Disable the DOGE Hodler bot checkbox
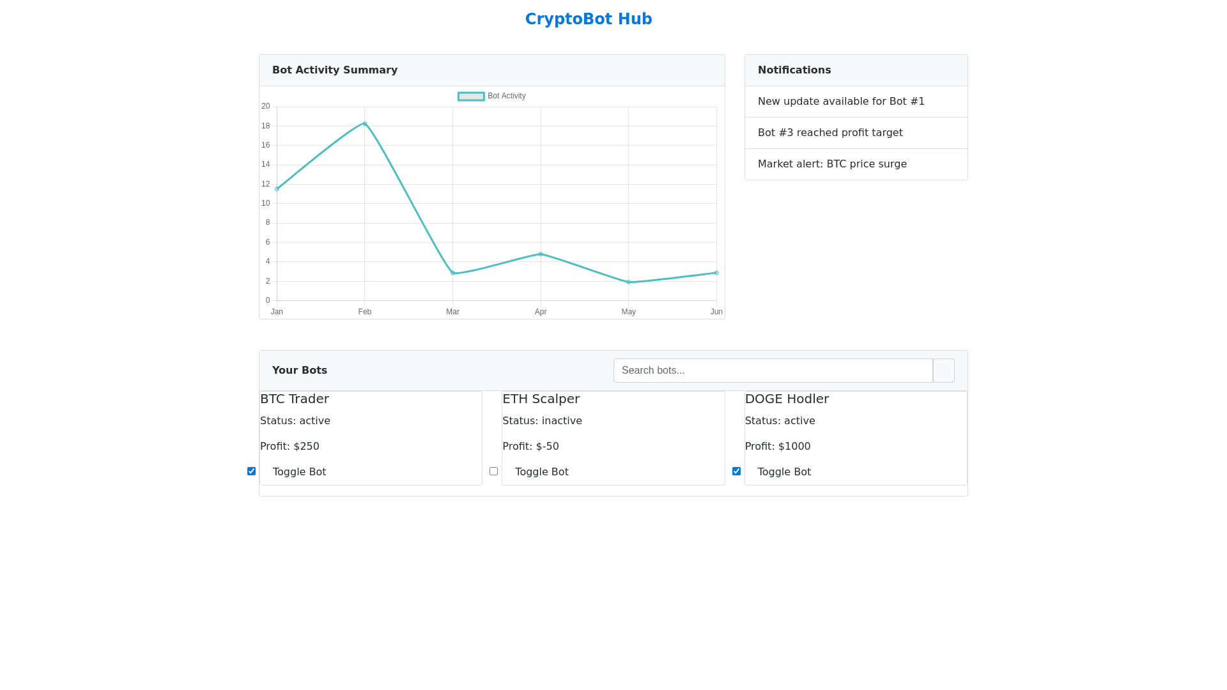The image size is (1227, 690). click(x=736, y=471)
